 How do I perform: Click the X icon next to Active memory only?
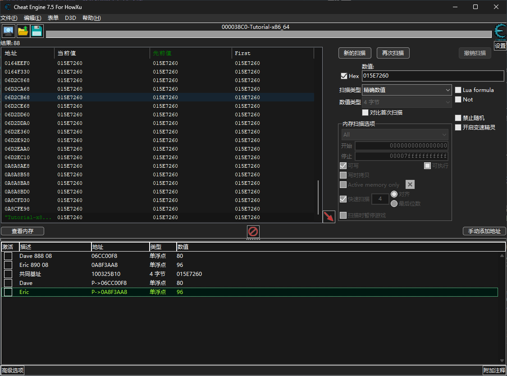pos(410,184)
